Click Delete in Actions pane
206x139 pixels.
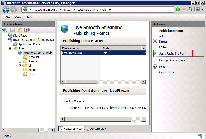point(163,41)
